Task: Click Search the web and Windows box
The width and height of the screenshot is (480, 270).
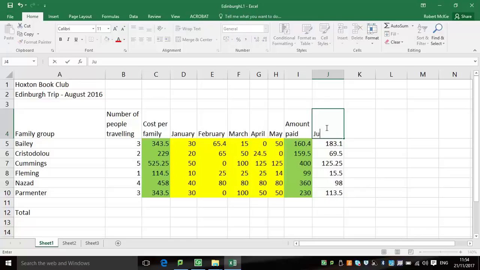Action: coord(77,263)
